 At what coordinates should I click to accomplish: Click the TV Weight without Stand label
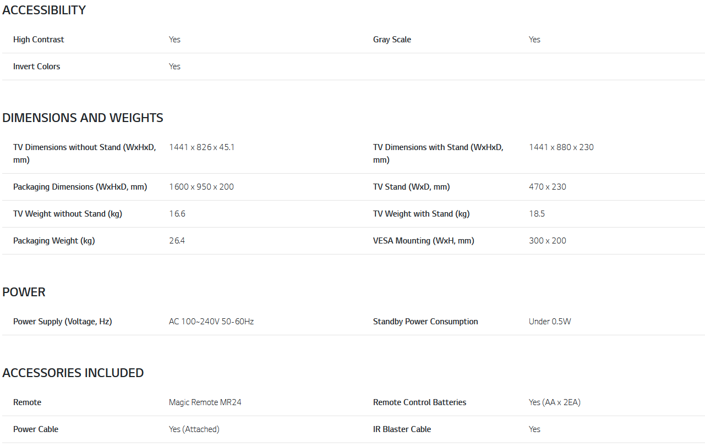(68, 214)
